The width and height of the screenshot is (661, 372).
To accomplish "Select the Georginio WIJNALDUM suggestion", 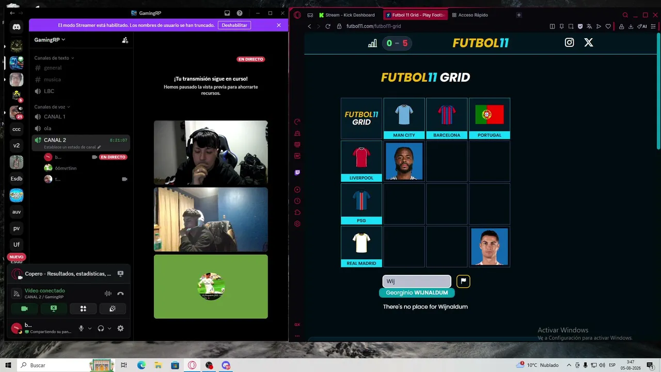I will pyautogui.click(x=417, y=292).
